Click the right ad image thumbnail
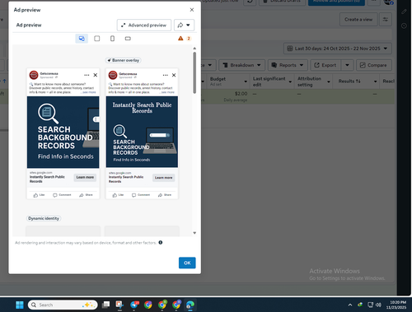This screenshot has width=412, height=312. (142, 132)
